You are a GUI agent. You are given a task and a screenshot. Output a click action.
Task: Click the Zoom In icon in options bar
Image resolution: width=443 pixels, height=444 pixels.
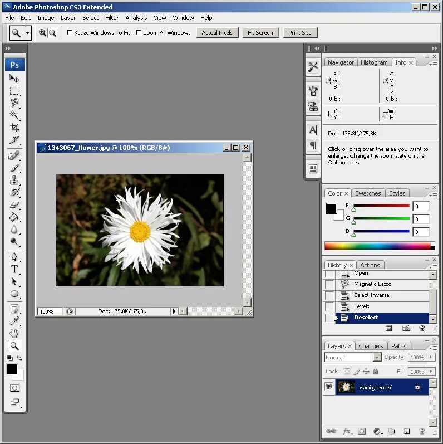[x=42, y=33]
